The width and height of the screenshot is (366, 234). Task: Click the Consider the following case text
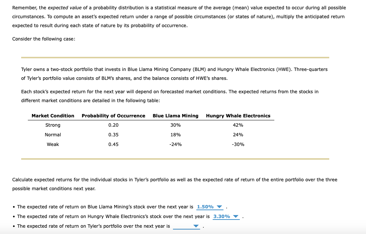coord(43,39)
